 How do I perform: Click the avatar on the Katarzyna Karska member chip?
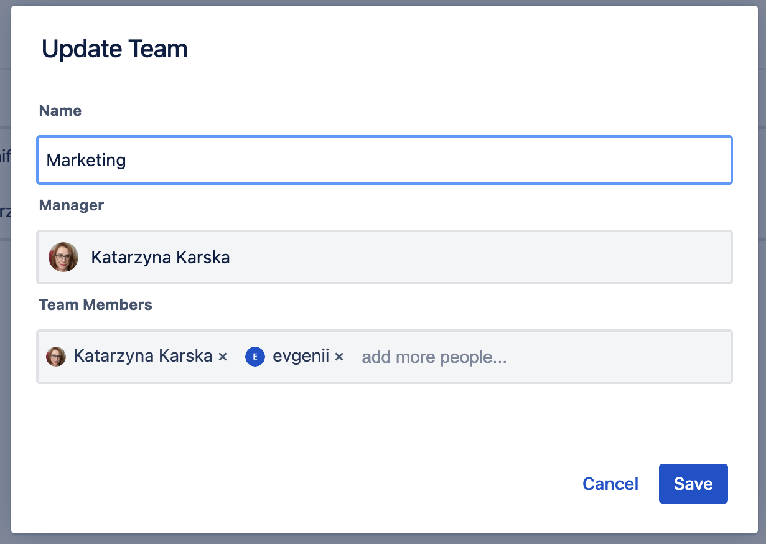coord(56,357)
